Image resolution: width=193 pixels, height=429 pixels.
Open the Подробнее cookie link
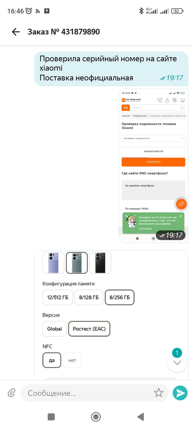tap(145, 229)
